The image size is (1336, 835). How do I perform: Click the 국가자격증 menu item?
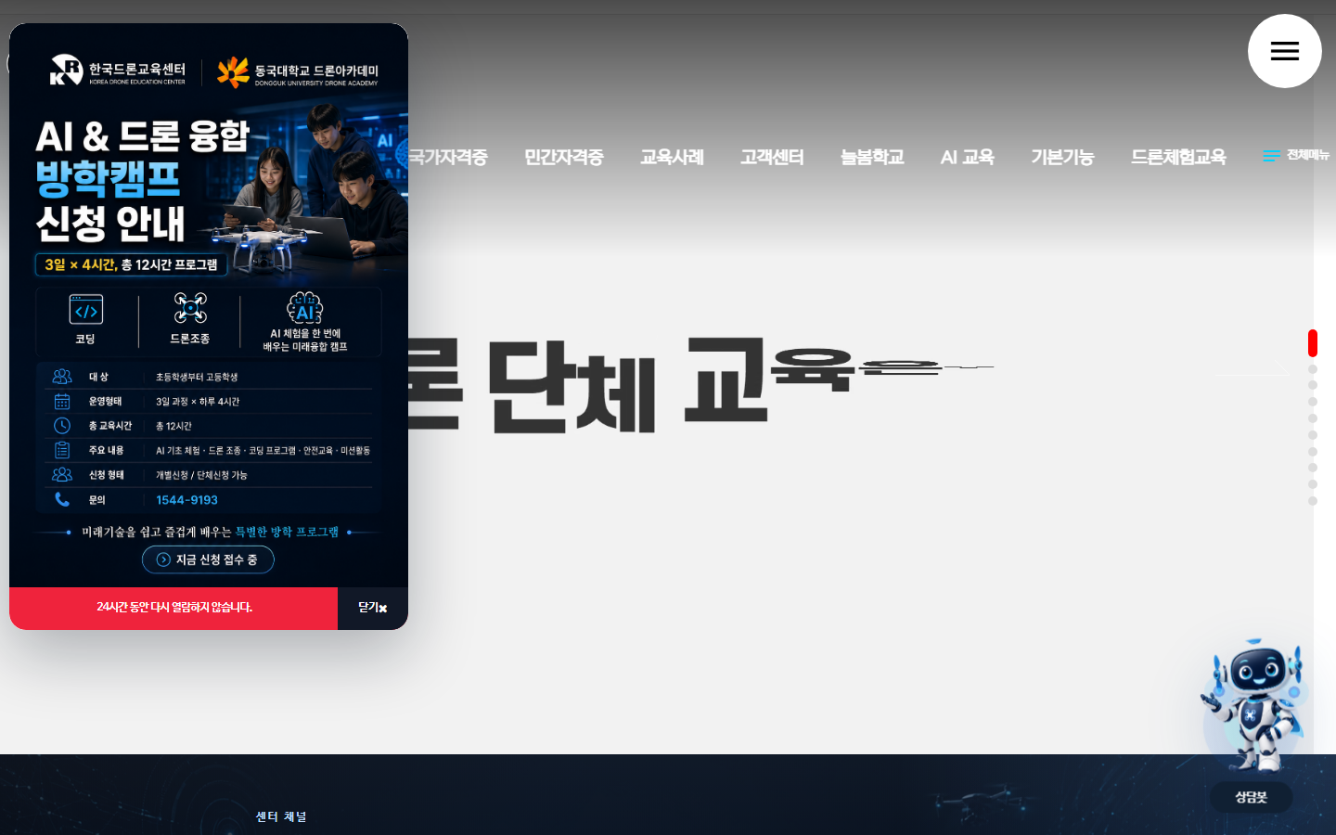click(448, 157)
